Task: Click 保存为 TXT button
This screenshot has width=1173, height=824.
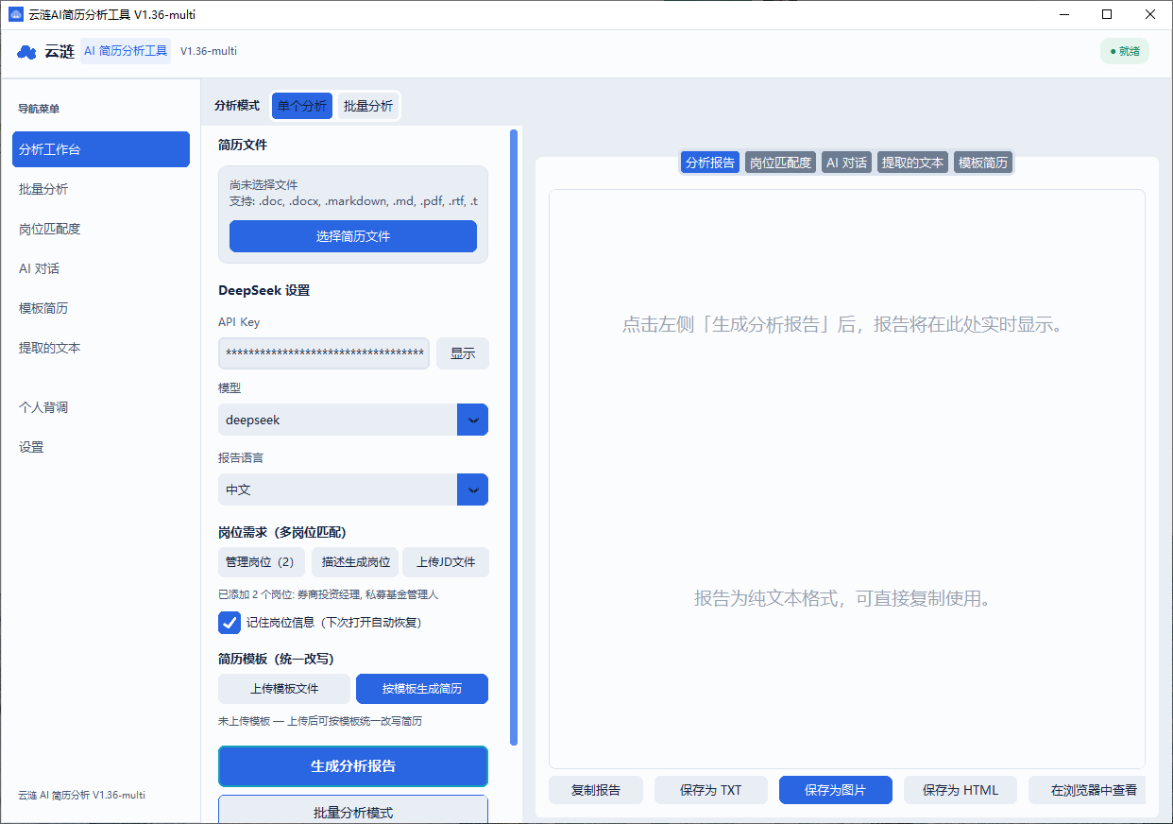Action: (711, 790)
